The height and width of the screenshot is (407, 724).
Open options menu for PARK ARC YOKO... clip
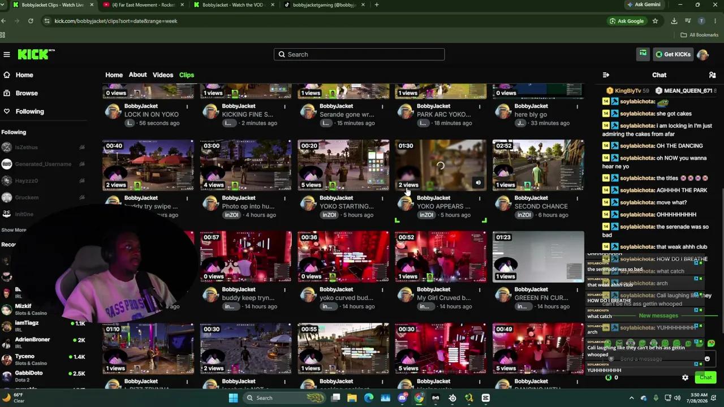tap(480, 106)
